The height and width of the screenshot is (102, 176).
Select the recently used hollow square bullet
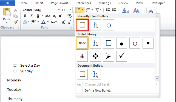82,25
